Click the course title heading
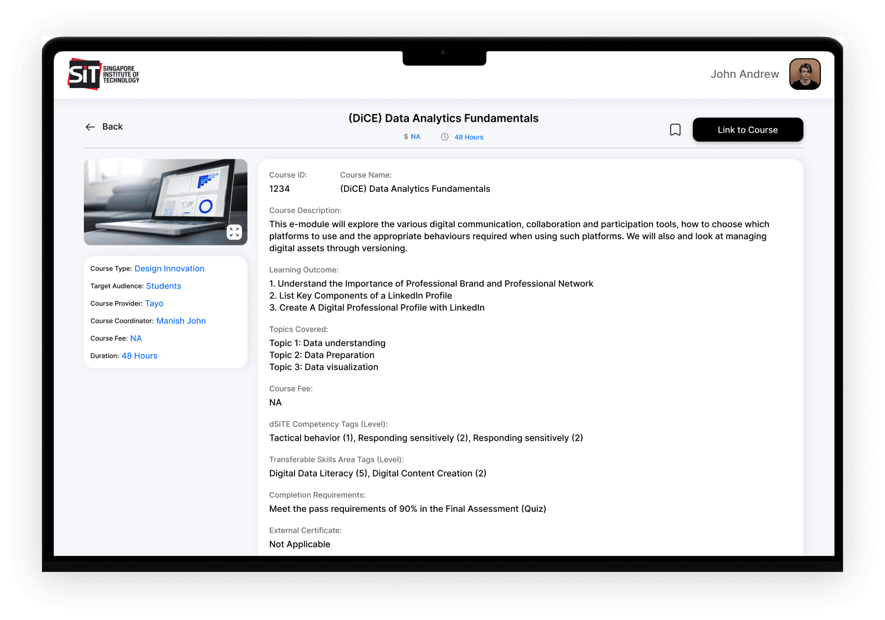 [443, 118]
